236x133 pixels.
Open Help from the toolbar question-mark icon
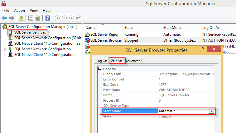pyautogui.click(x=48, y=18)
